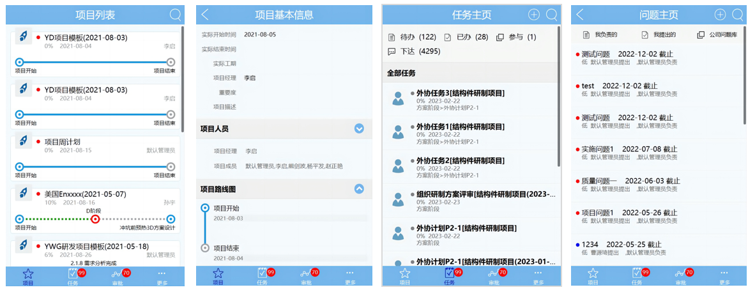Viewport: 755px width, 292px height.
Task: Go back from the 问题主页 screen
Action: point(580,15)
